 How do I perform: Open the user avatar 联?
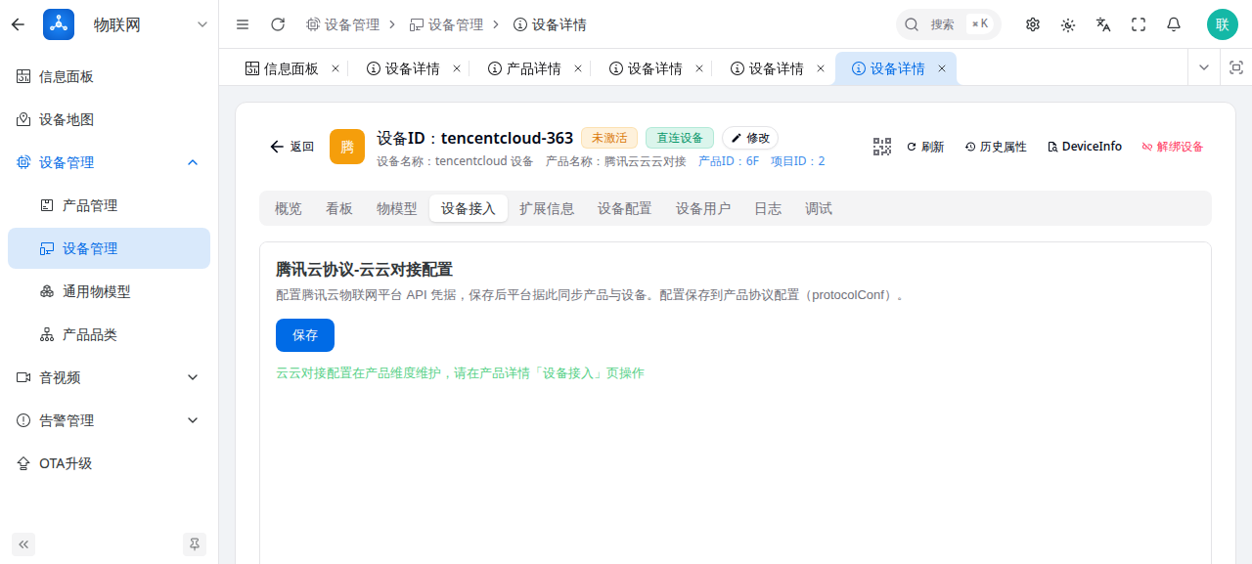point(1222,24)
